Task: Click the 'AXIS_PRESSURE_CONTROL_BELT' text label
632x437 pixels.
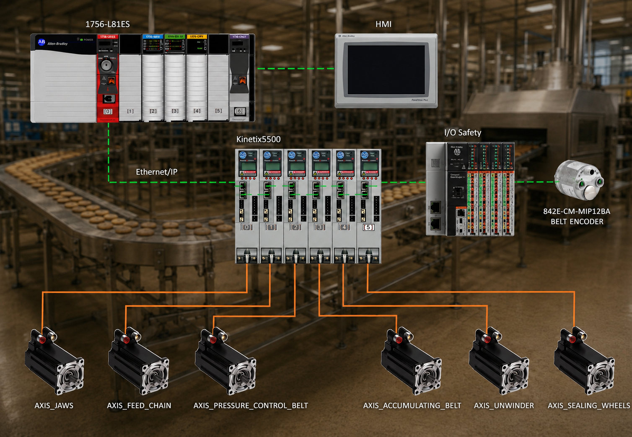Action: point(251,406)
